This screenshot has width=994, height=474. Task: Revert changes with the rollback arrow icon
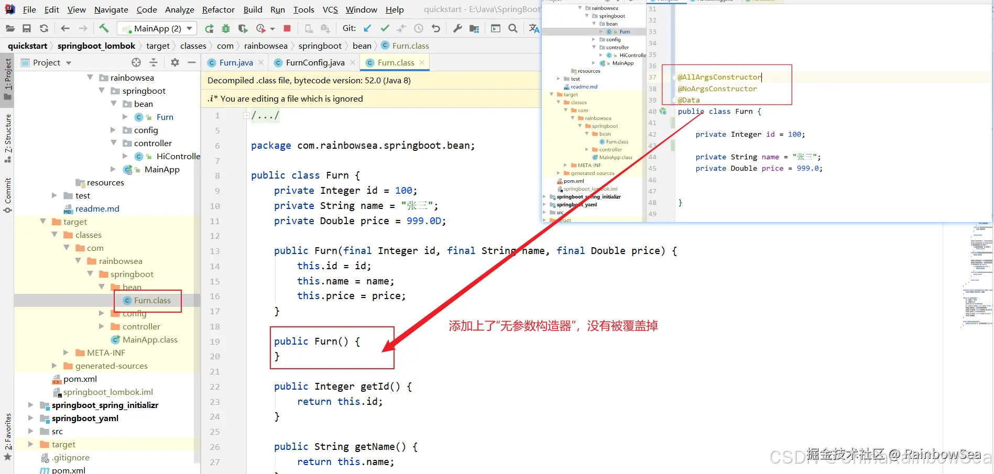[x=436, y=28]
